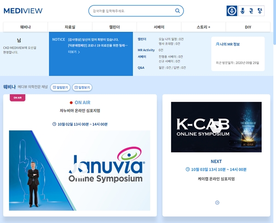Click the page vertical scrollbar
Screen dimensions: 276x223
[x=275, y=22]
